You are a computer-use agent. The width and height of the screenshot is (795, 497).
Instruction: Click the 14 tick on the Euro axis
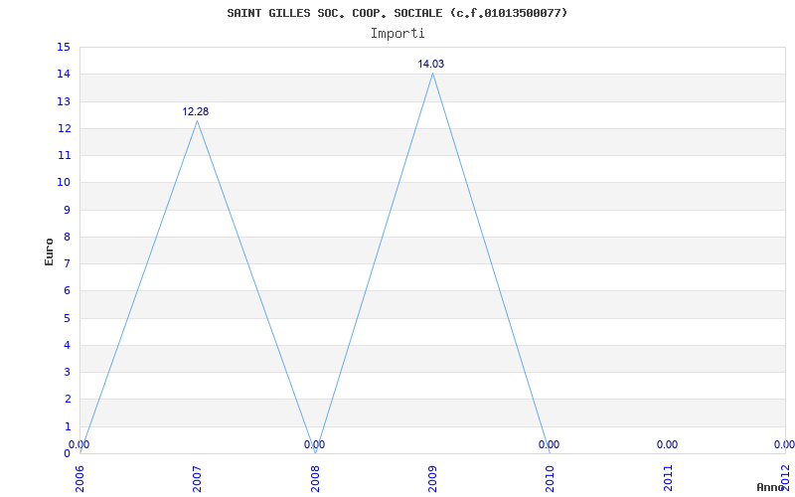(x=64, y=74)
